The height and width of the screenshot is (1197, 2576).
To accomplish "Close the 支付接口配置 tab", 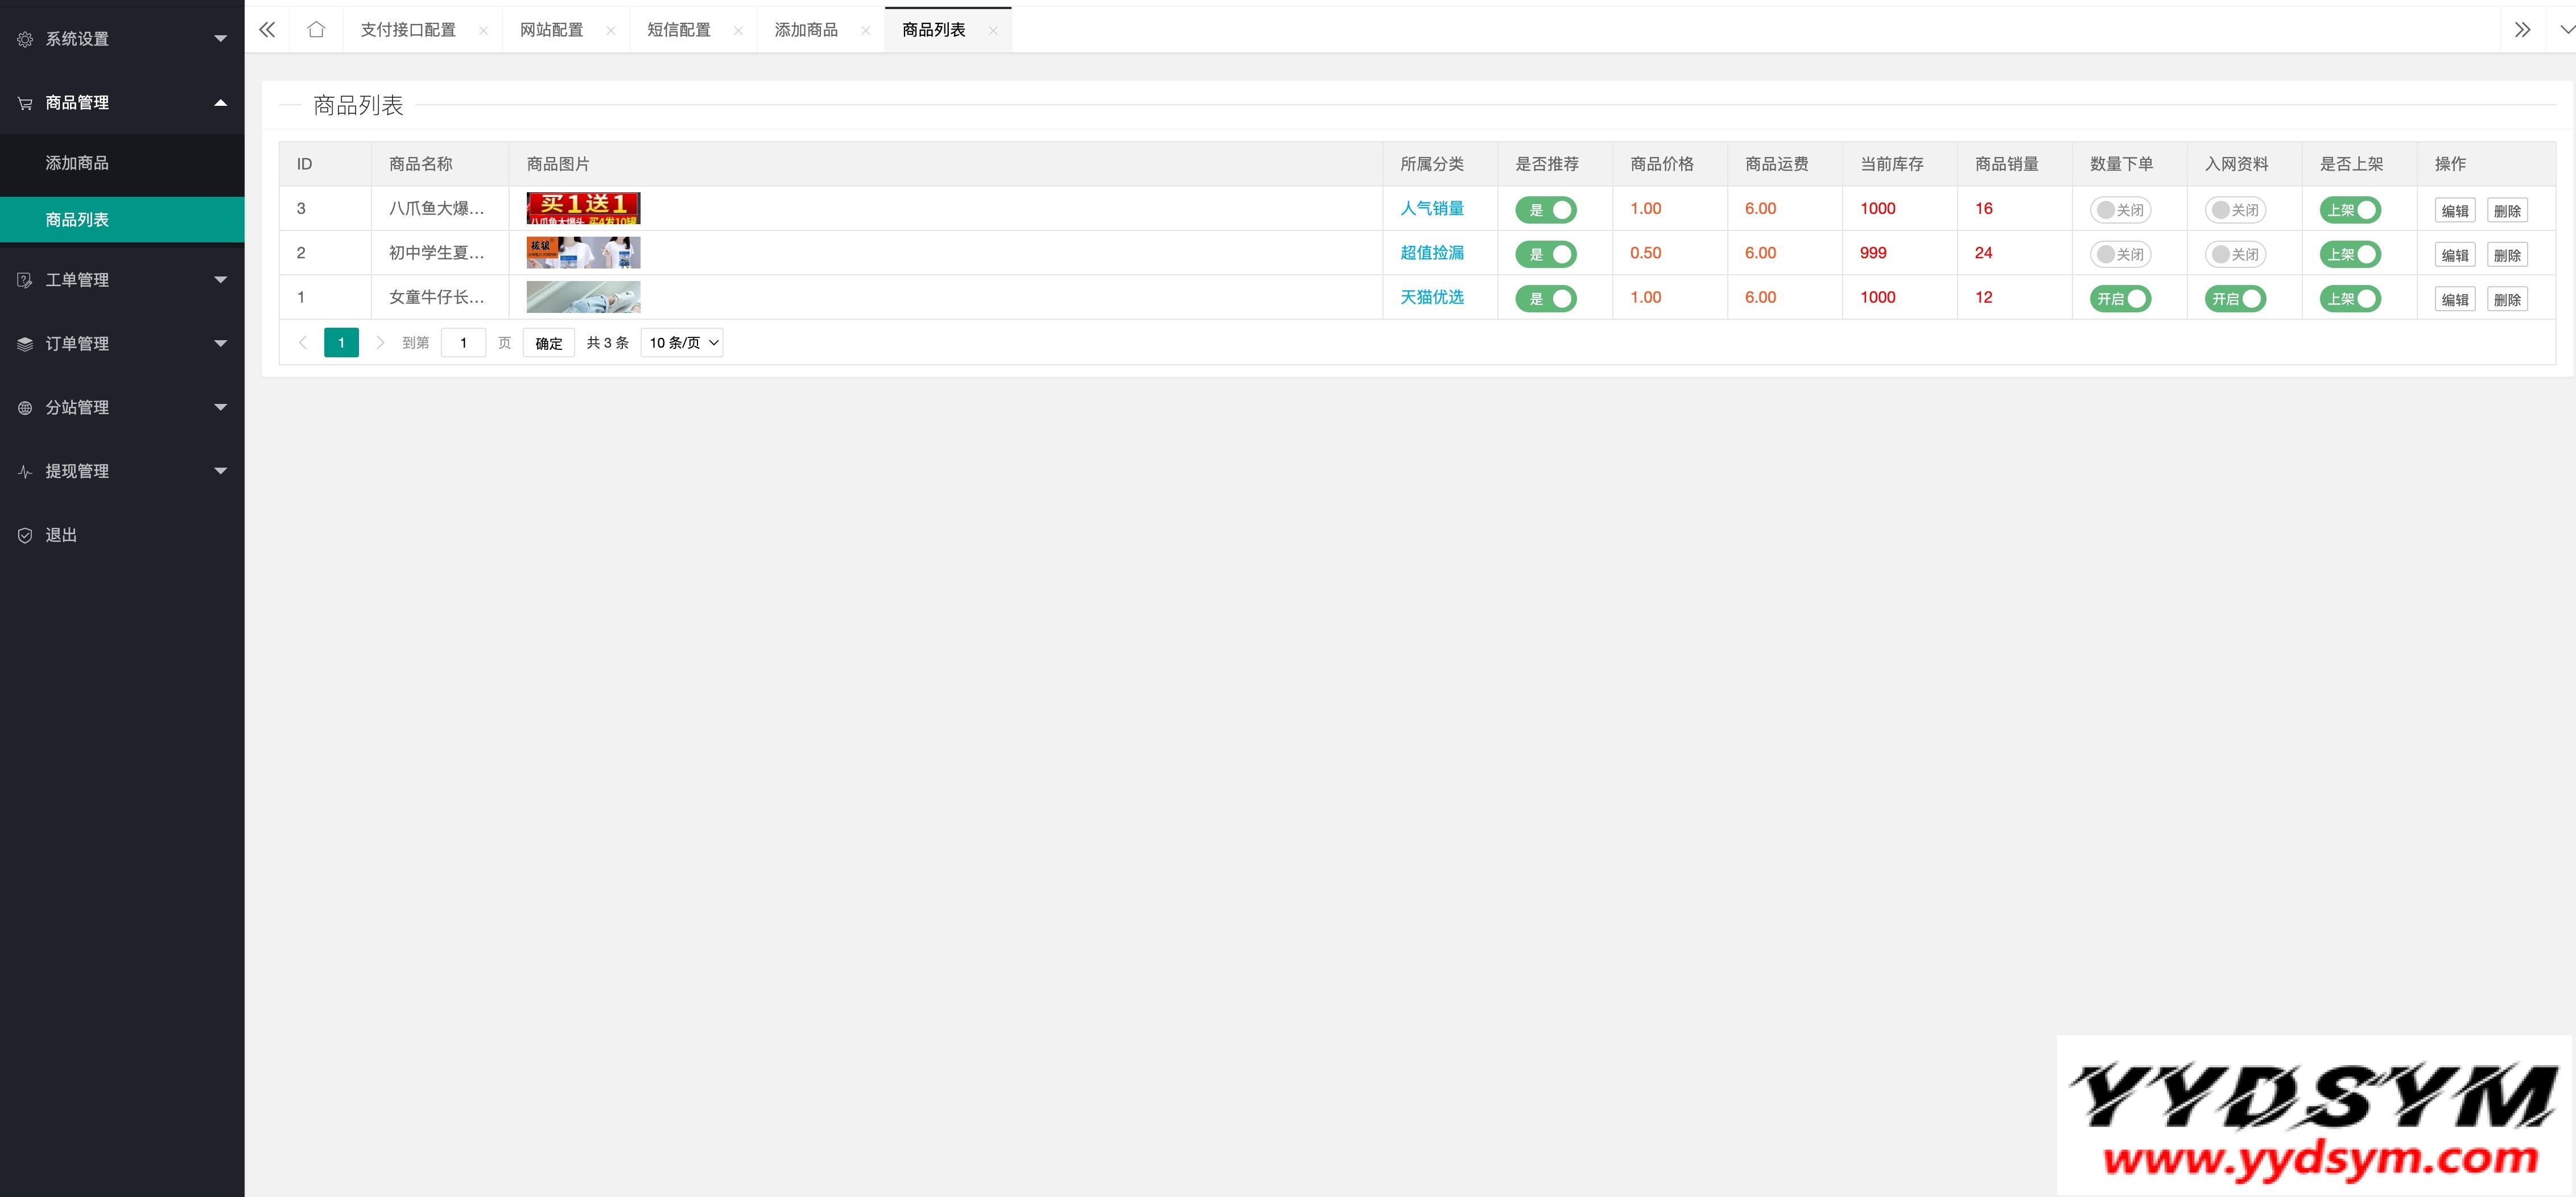I will coord(483,31).
